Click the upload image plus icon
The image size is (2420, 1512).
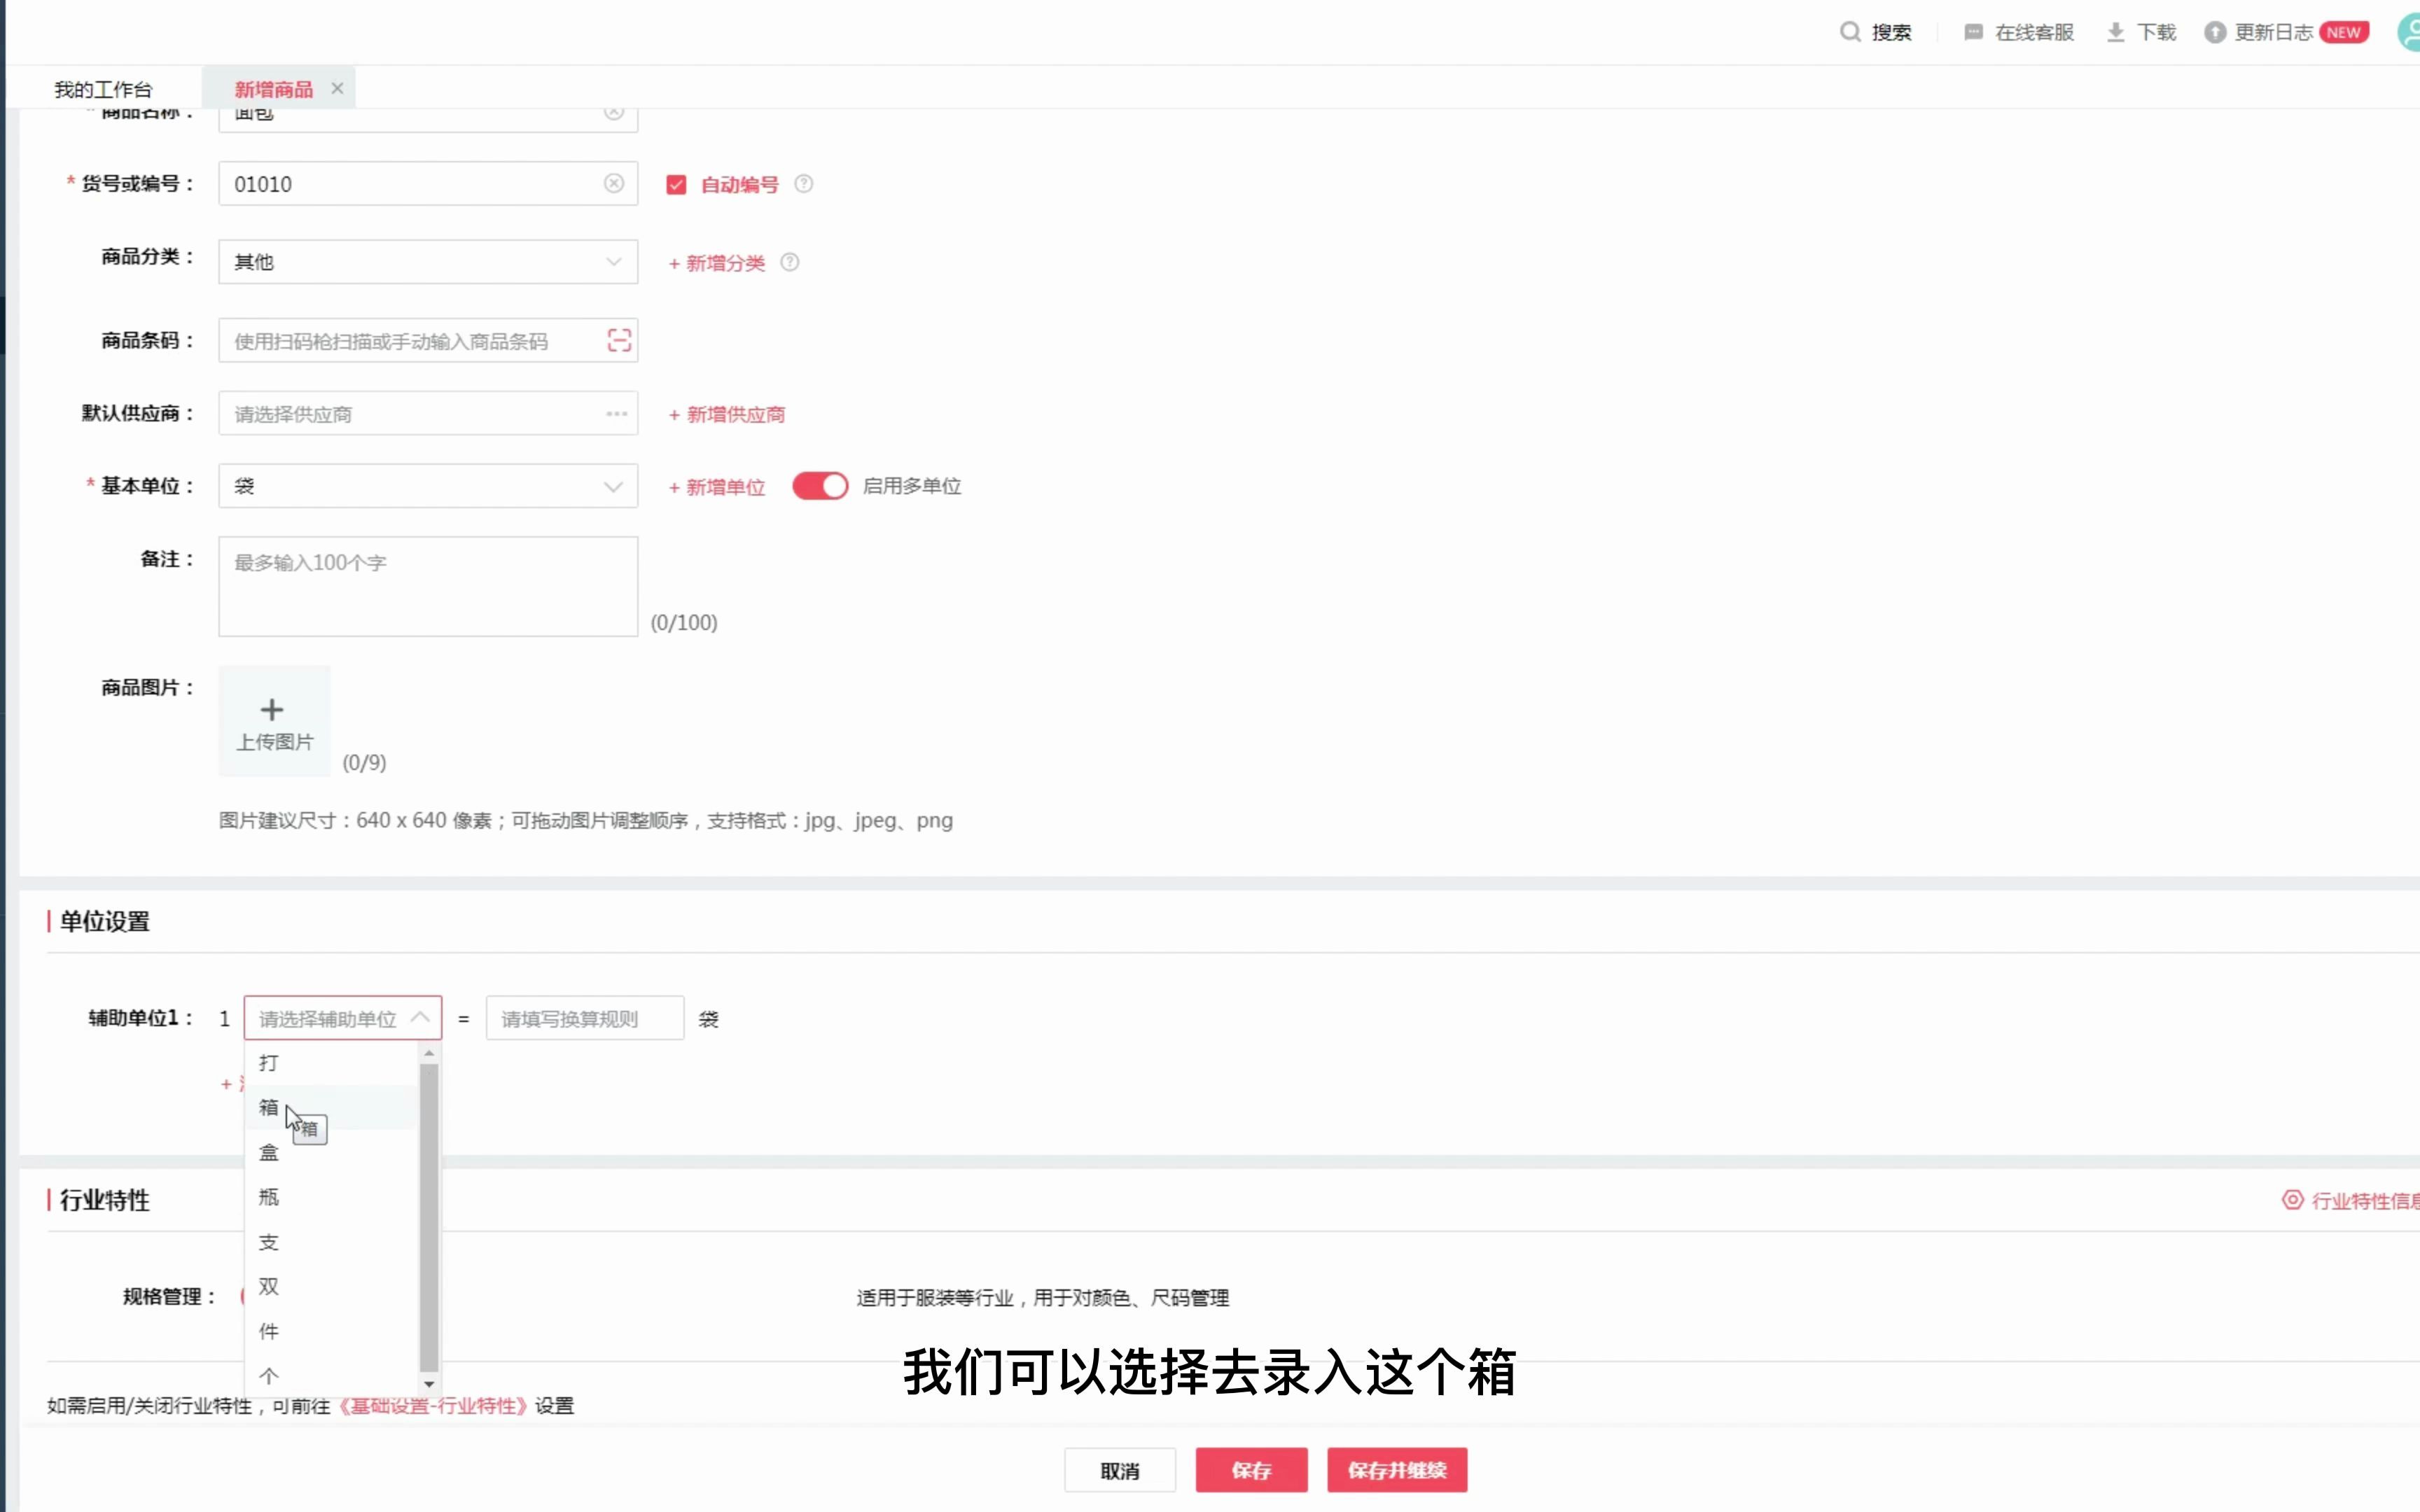pos(272,710)
